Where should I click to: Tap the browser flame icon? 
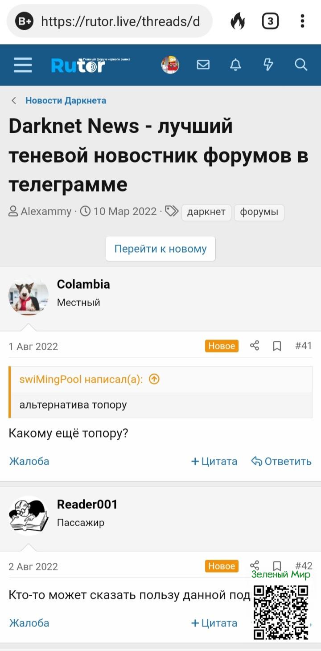(x=238, y=21)
